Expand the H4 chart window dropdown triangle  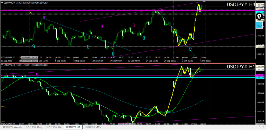(x=2, y=3)
